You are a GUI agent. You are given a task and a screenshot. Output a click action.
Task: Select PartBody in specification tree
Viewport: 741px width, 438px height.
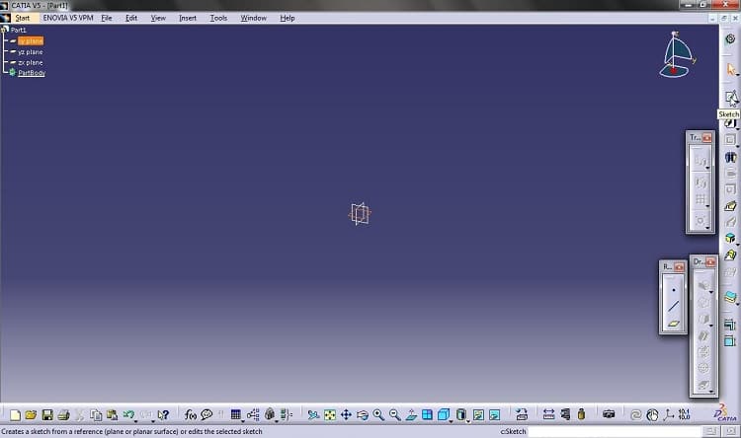(32, 73)
